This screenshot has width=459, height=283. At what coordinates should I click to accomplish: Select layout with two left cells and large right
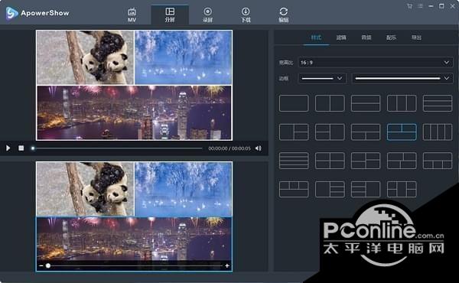point(330,132)
